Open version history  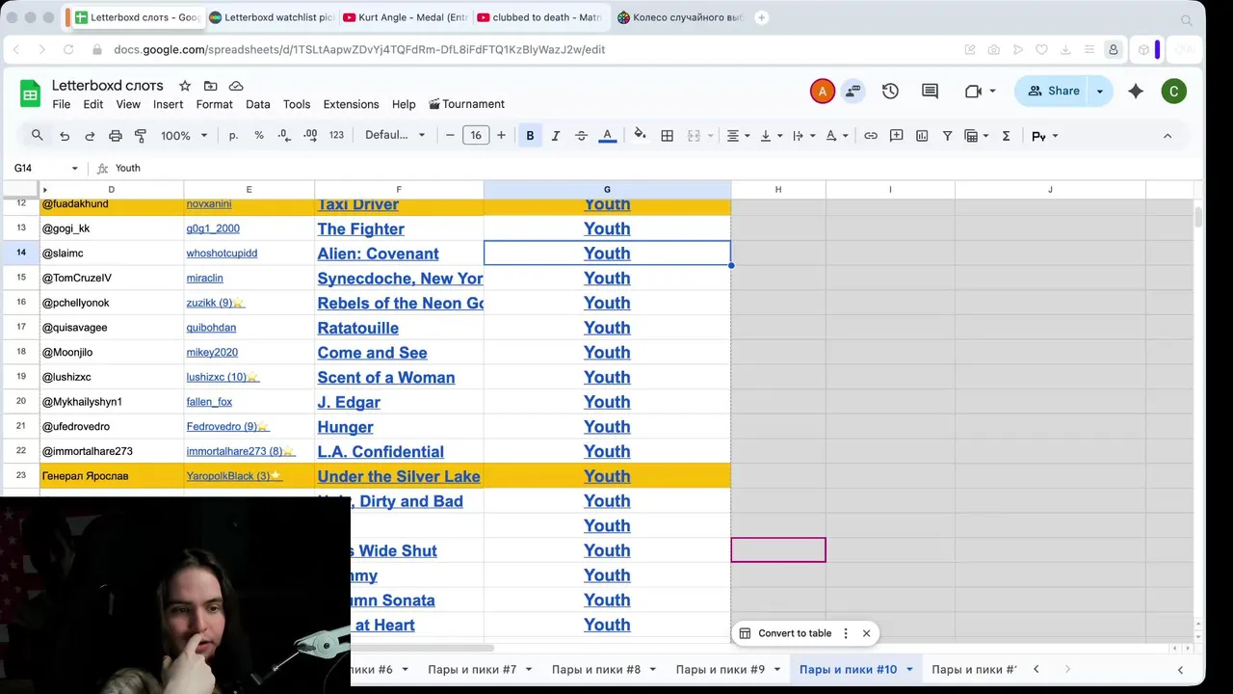pos(890,91)
